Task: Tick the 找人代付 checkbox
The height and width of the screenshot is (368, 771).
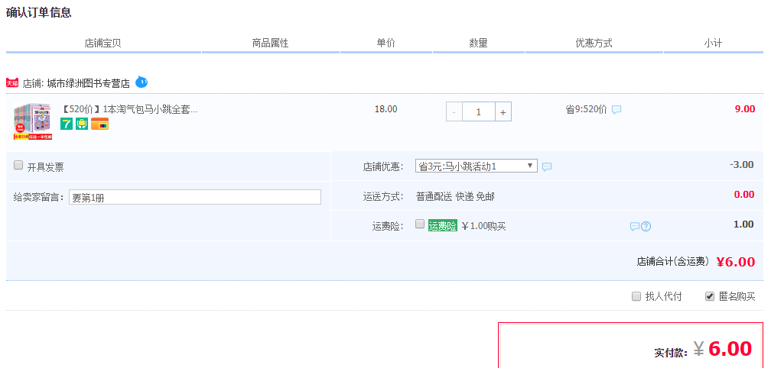Action: pos(636,296)
